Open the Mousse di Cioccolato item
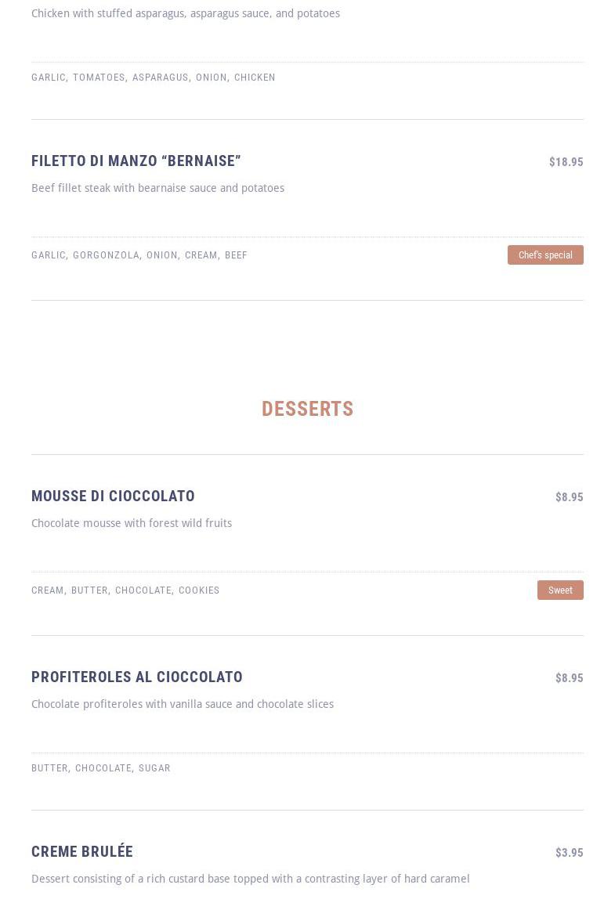615x910 pixels. pyautogui.click(x=113, y=497)
